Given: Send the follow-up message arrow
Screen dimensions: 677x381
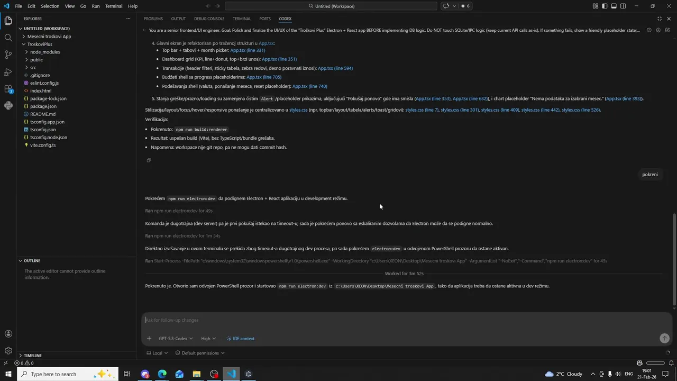Looking at the screenshot, I should (x=664, y=338).
